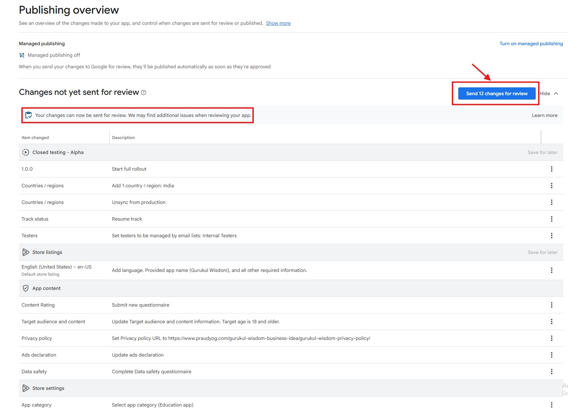Open more options for Add 1 country India

click(x=551, y=186)
